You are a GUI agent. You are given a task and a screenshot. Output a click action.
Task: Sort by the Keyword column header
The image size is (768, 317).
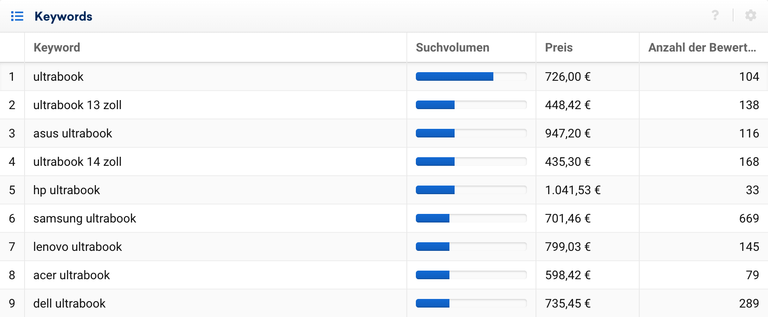pos(57,47)
